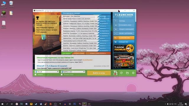
Task: Click the trophy icon in the hint popup
Action: (x=38, y=18)
